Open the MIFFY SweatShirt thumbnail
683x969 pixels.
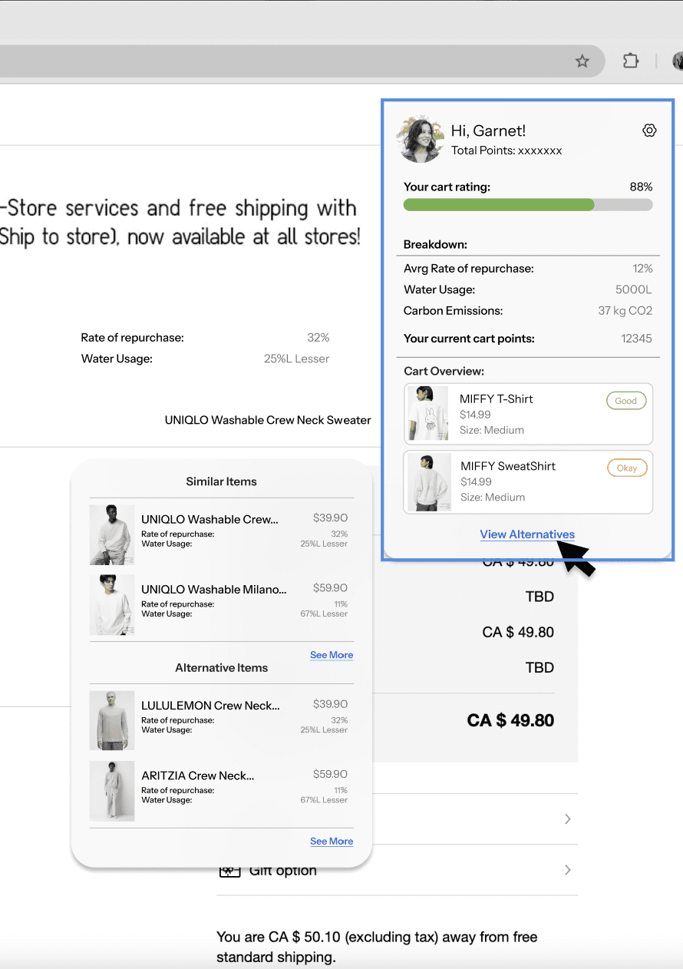point(428,481)
